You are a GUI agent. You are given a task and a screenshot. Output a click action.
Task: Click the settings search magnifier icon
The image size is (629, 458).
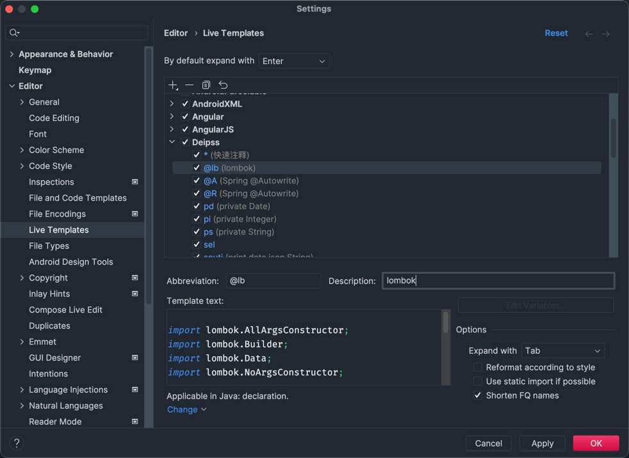(14, 33)
